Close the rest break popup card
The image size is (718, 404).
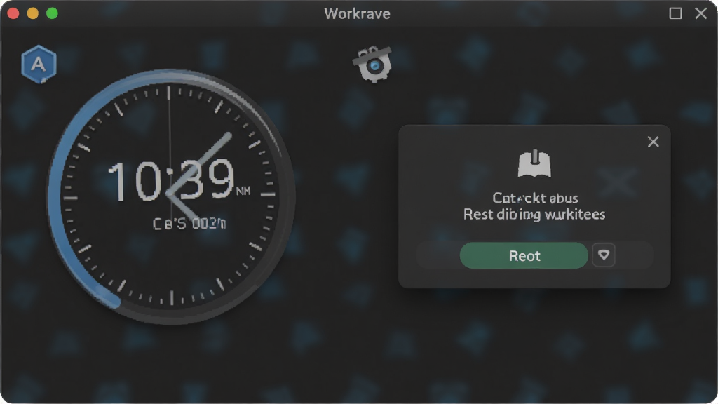point(653,142)
